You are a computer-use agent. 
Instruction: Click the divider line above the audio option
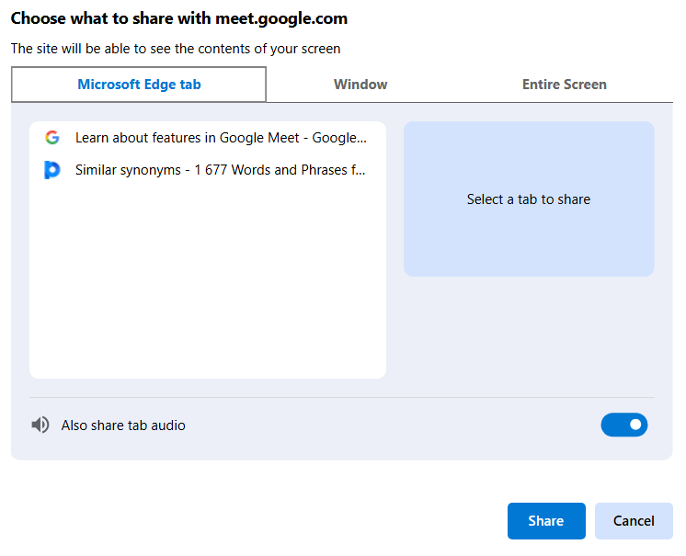pyautogui.click(x=342, y=398)
